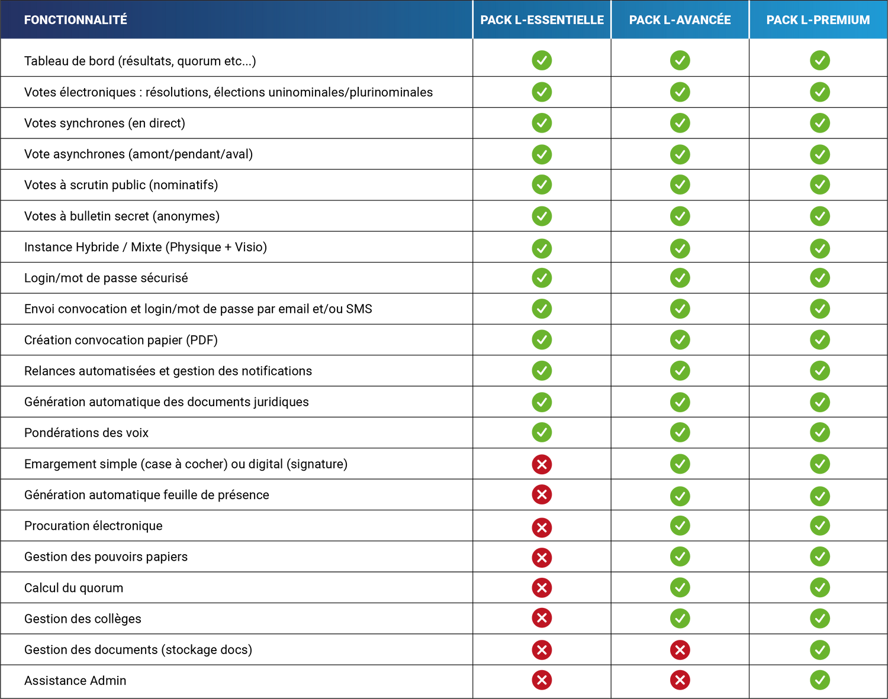The image size is (888, 699).
Task: Click the red cross for Gestion des collèges in L-Essentielle
Action: coord(542,618)
